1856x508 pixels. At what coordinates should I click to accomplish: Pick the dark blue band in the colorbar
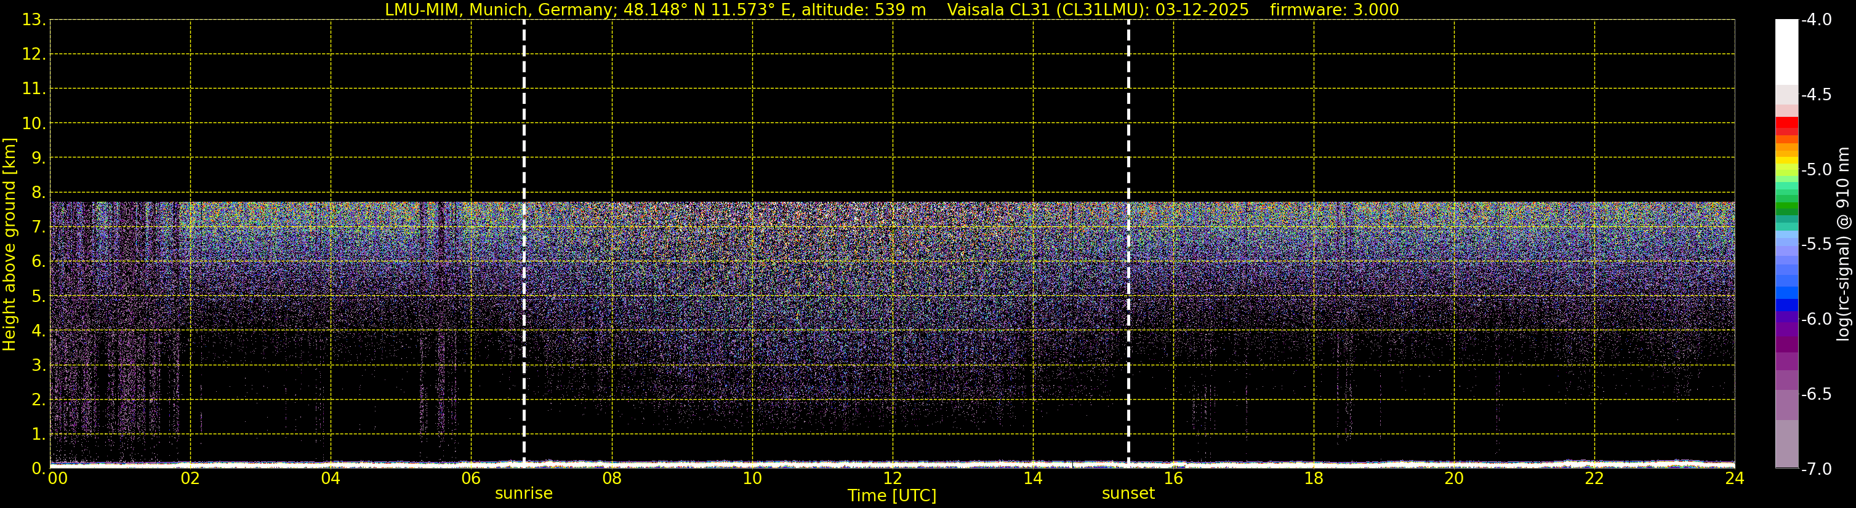pos(1786,304)
